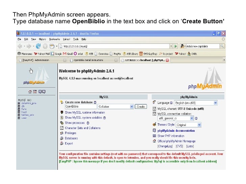Image resolution: width=246 pixels, height=184 pixels.
Task: Go forward with the Forward arrow
Action: (x=29, y=46)
